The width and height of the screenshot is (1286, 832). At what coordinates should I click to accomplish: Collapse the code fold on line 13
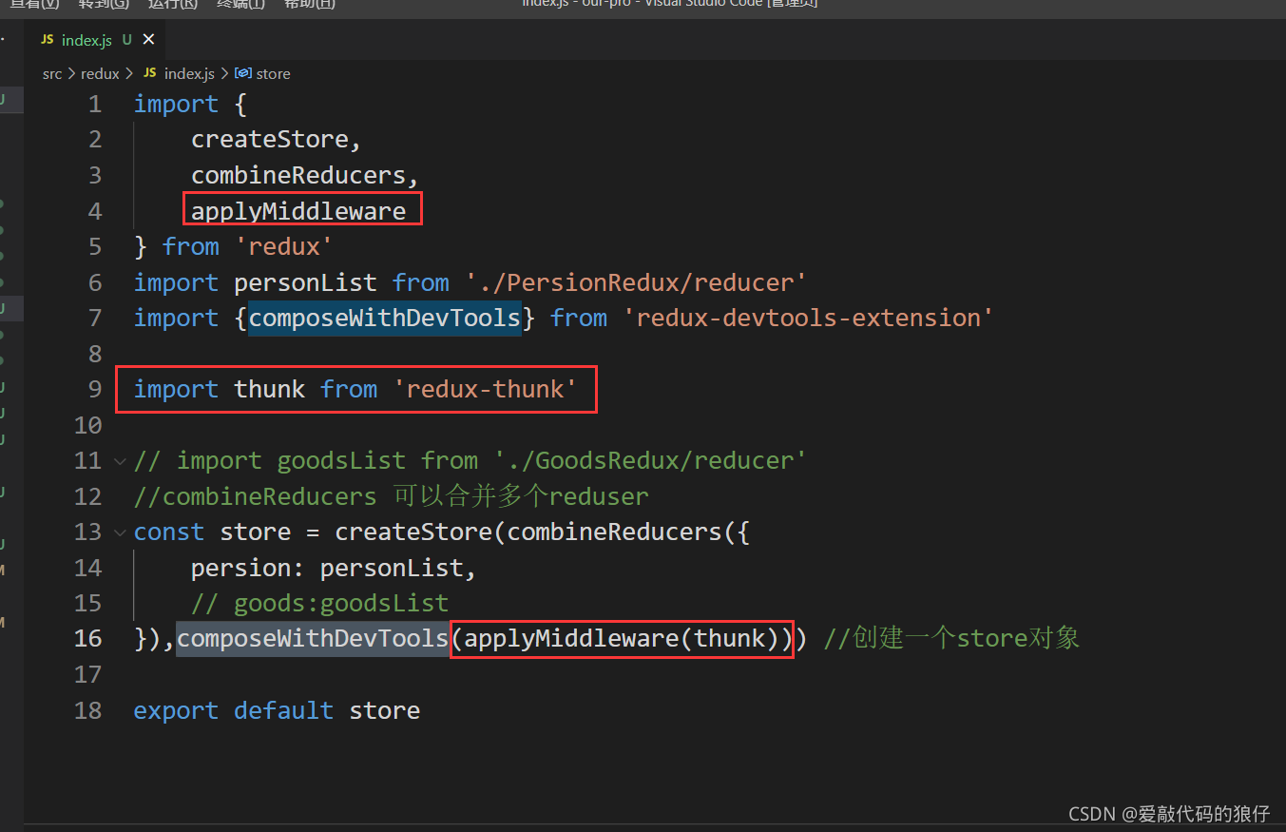click(x=120, y=532)
